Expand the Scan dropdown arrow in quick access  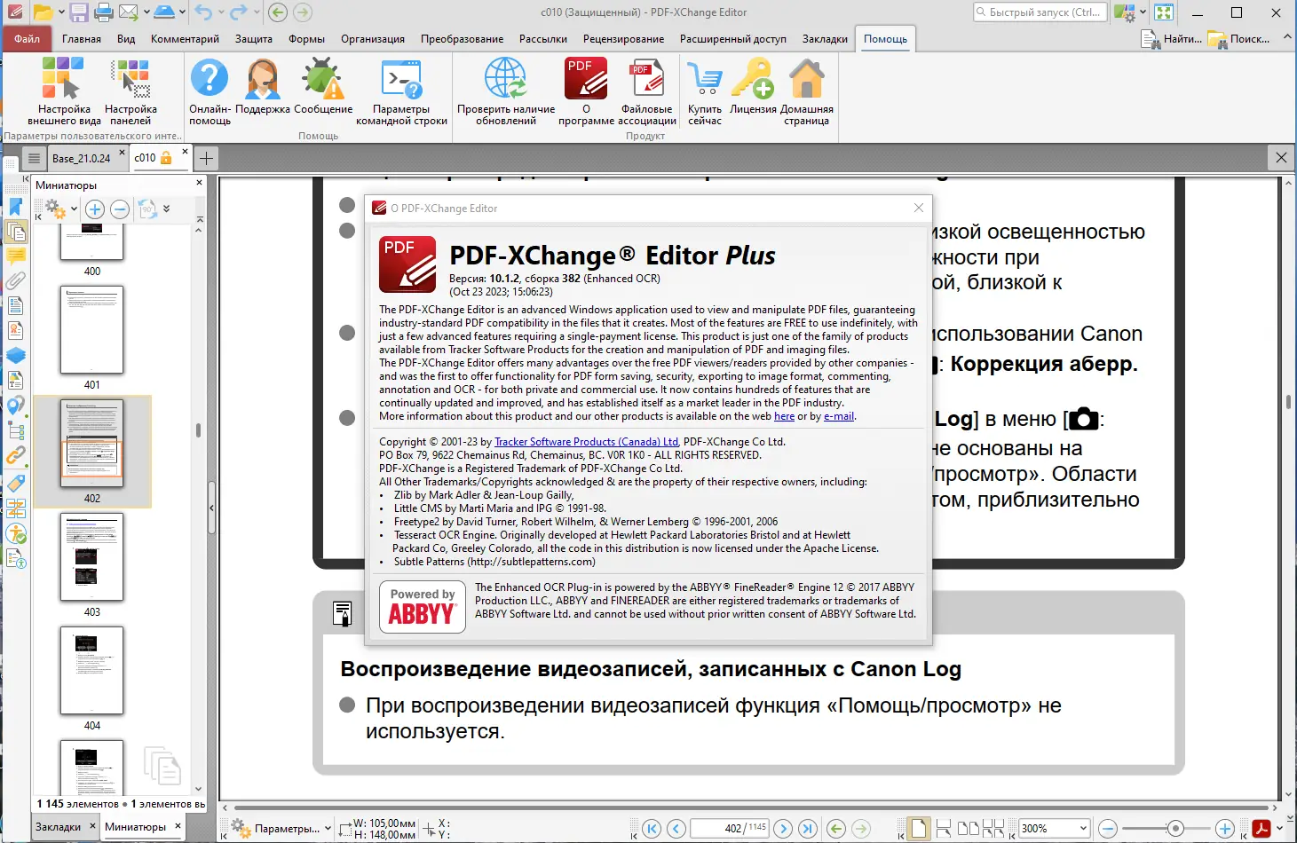point(181,12)
